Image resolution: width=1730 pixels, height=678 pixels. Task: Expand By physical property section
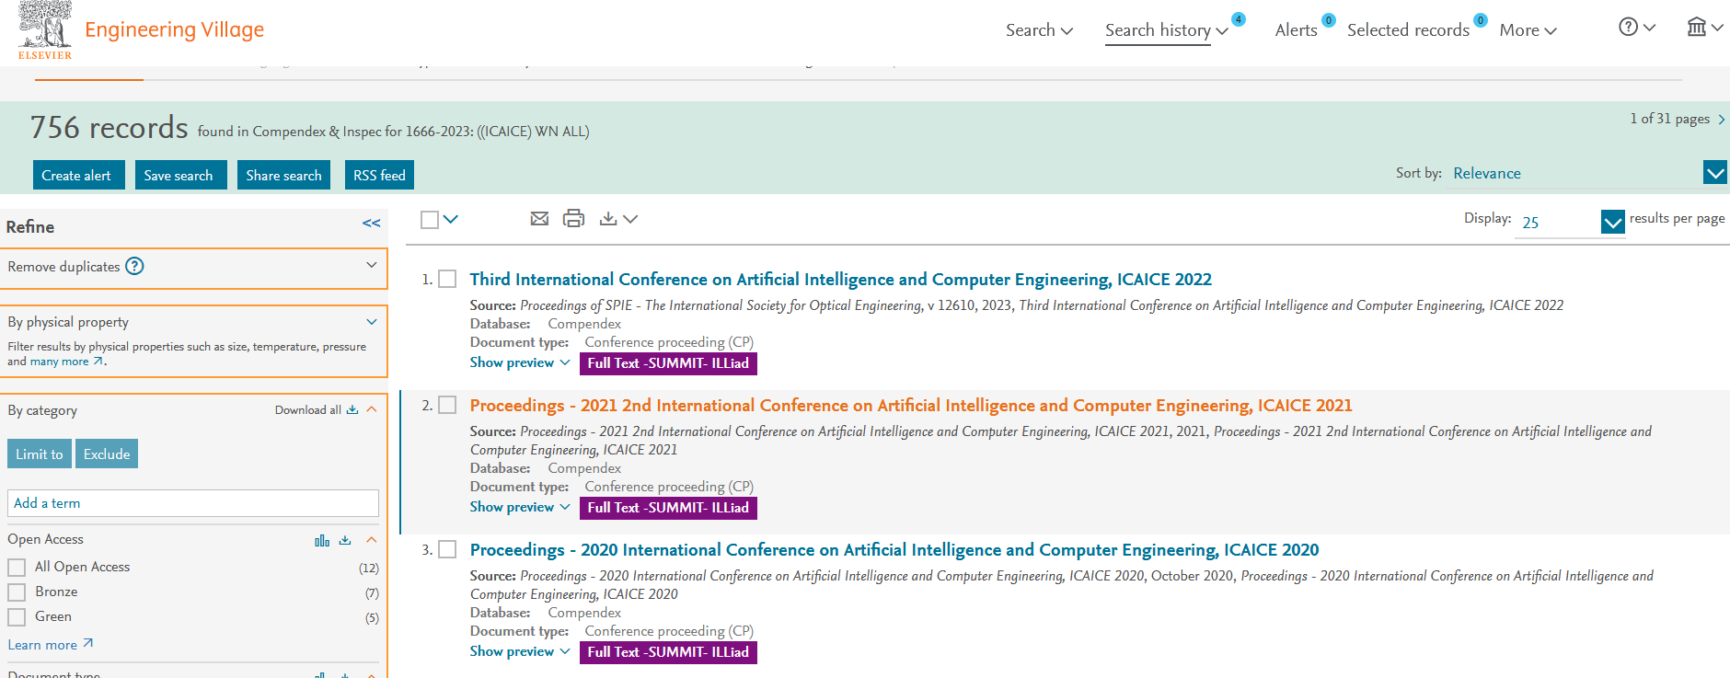tap(372, 322)
